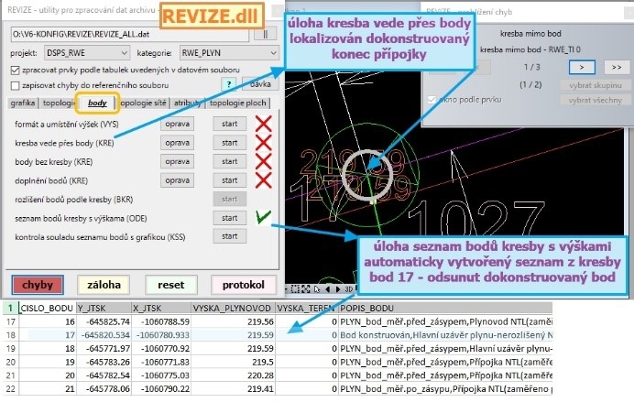
Task: Click oprava for formát a umístění výšek
Action: coord(177,124)
